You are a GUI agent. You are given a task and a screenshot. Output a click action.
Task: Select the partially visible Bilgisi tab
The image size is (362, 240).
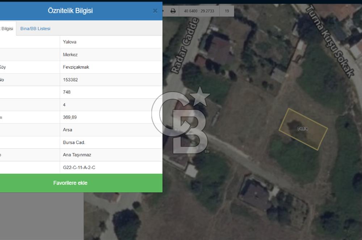click(x=7, y=29)
